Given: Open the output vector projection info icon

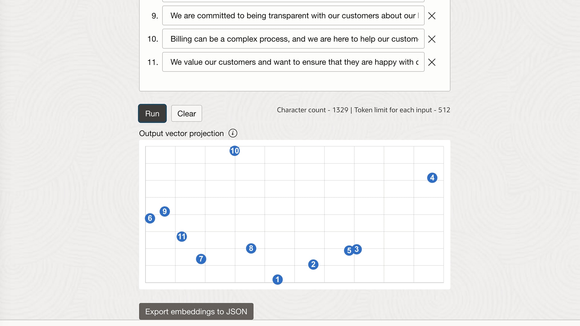Looking at the screenshot, I should (233, 133).
